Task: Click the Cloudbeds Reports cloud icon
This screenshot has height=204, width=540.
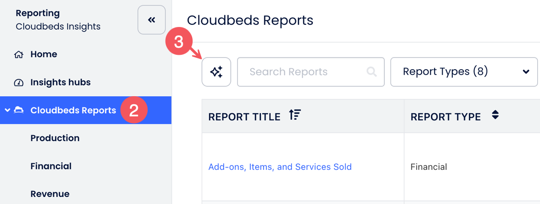Action: pos(19,111)
